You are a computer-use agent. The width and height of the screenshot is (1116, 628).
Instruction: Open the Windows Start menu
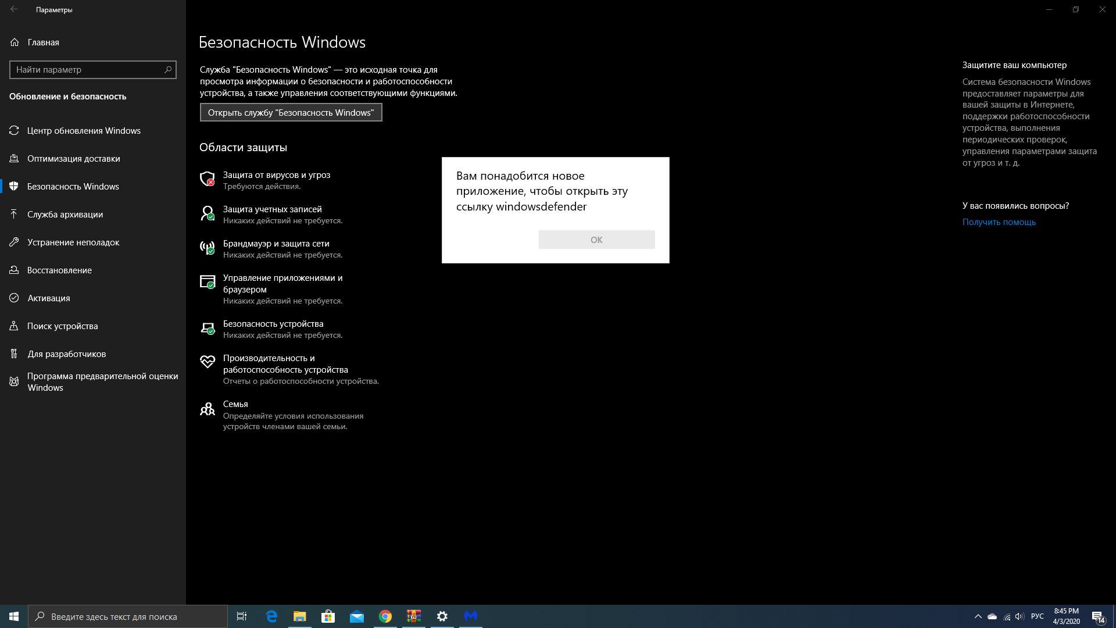point(14,616)
